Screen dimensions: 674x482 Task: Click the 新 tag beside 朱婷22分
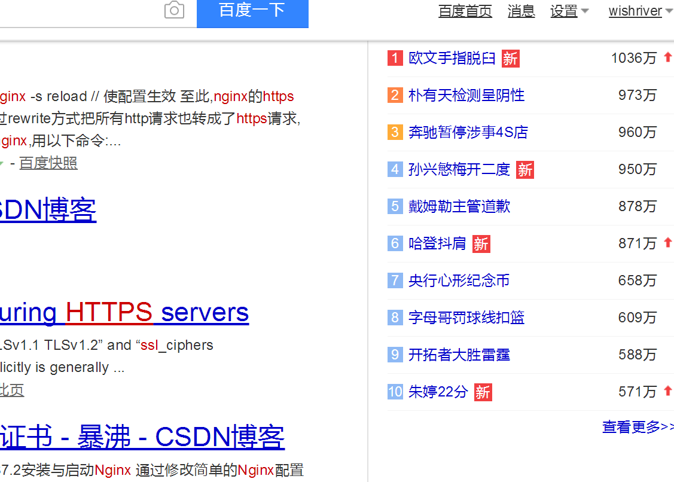click(483, 392)
